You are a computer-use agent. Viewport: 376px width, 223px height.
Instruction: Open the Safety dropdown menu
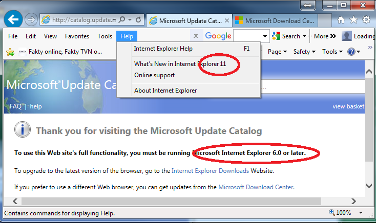tap(304, 52)
